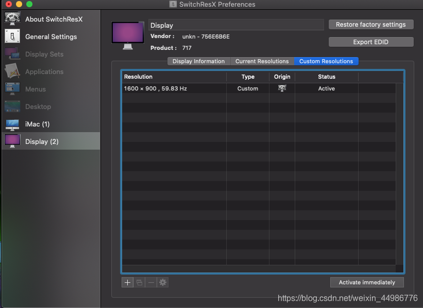Click the title bar app icon
Screen dimensions: 423x308
point(173,4)
